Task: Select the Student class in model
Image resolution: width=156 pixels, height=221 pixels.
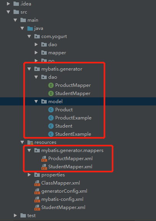Action: coord(64,126)
